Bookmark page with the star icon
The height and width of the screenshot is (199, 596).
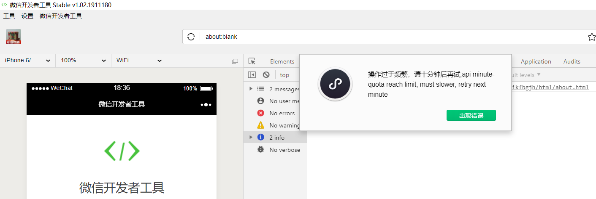coord(592,37)
